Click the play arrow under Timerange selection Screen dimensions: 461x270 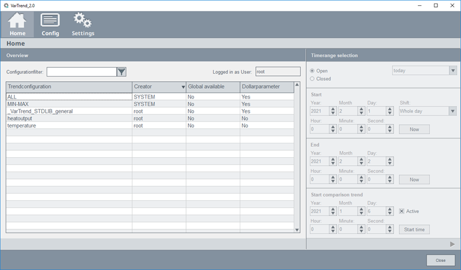(x=452, y=244)
